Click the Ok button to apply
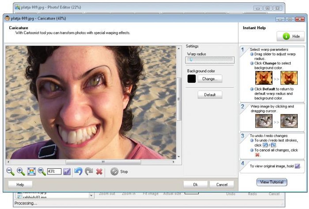The height and width of the screenshot is (209, 309). point(195,184)
